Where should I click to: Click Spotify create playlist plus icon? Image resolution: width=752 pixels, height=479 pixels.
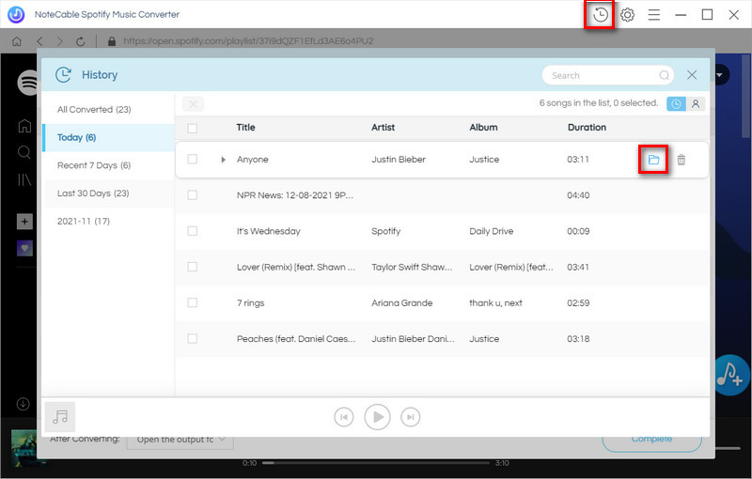tap(25, 222)
